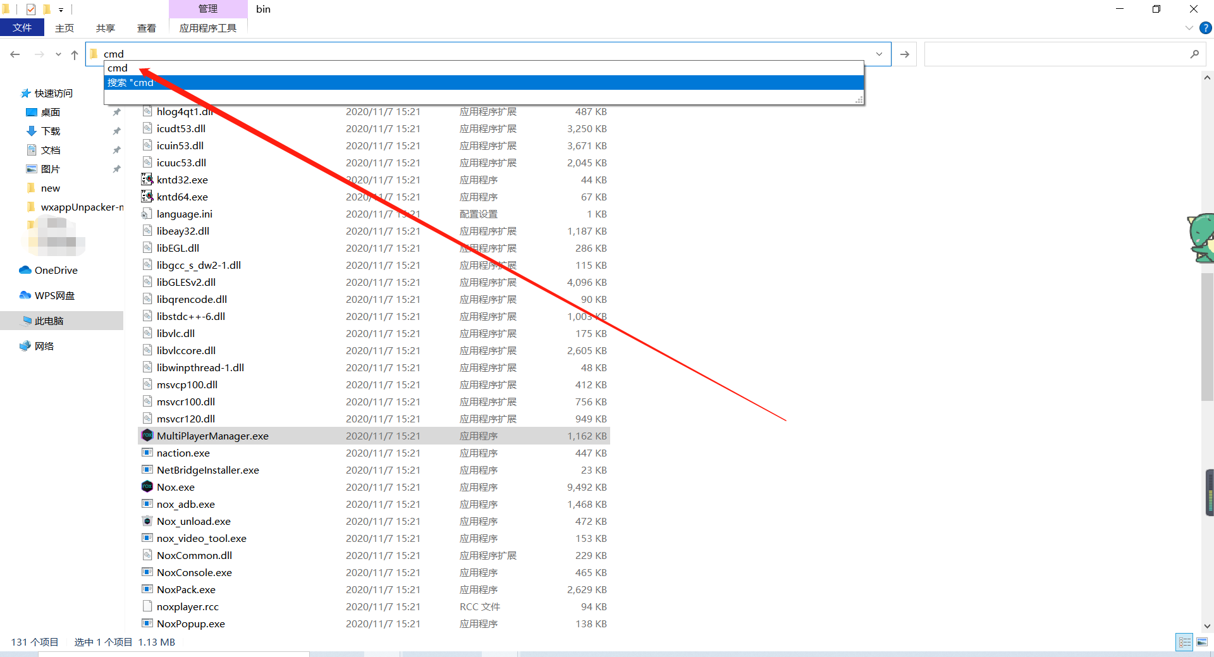Switch to the 共享 ribbon tab
The image size is (1214, 657).
coord(106,28)
